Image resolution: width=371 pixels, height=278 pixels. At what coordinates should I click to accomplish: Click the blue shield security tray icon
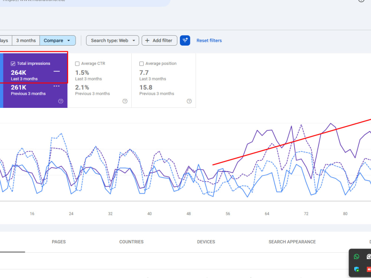point(357,269)
